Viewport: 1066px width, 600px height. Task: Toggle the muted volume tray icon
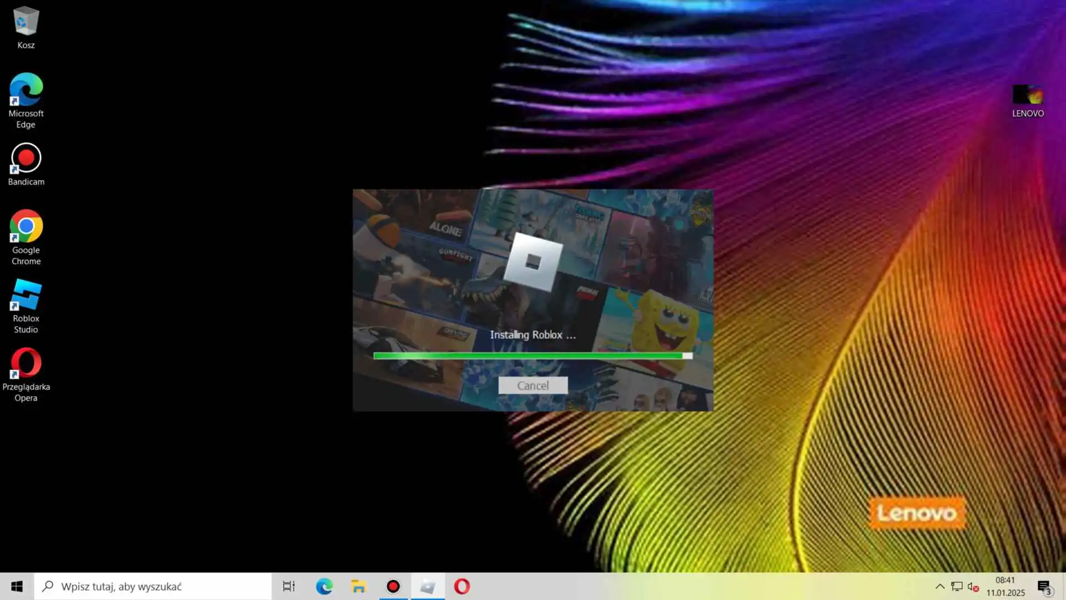click(x=973, y=586)
